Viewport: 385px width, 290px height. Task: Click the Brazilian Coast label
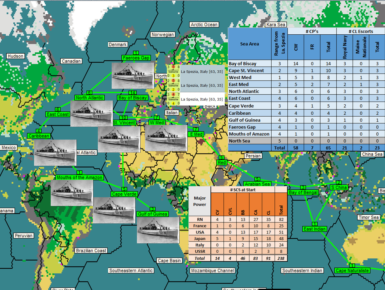[x=91, y=251]
